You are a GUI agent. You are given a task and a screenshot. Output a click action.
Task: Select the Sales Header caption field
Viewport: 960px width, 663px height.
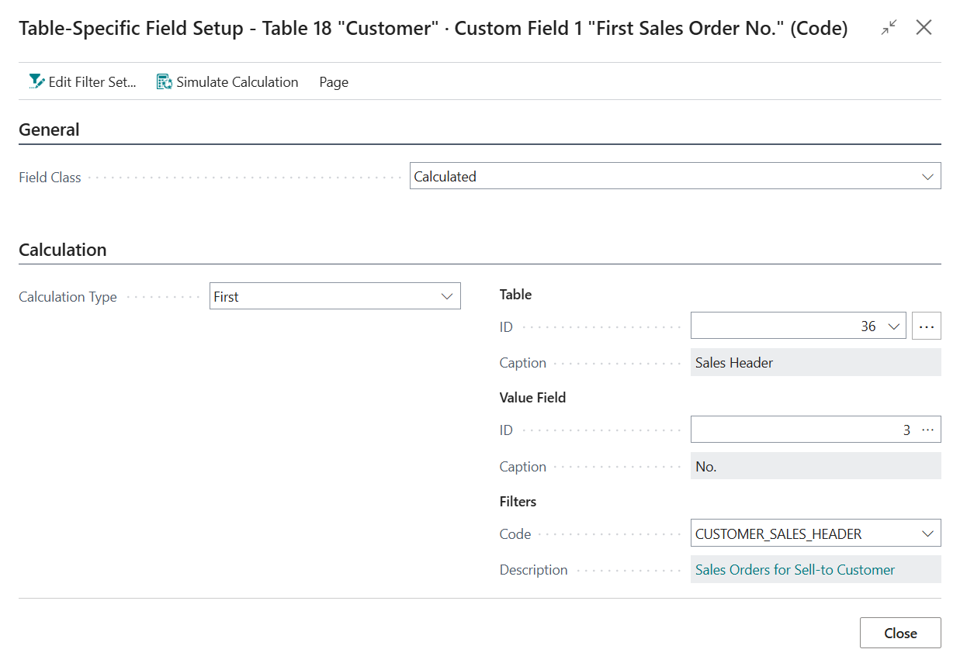(815, 363)
